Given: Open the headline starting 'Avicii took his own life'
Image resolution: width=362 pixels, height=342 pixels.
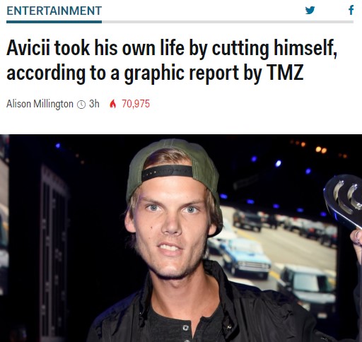Looking at the screenshot, I should [x=172, y=60].
